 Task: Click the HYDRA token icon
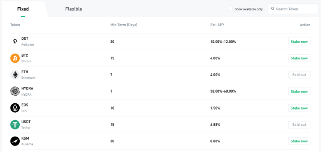(x=15, y=91)
